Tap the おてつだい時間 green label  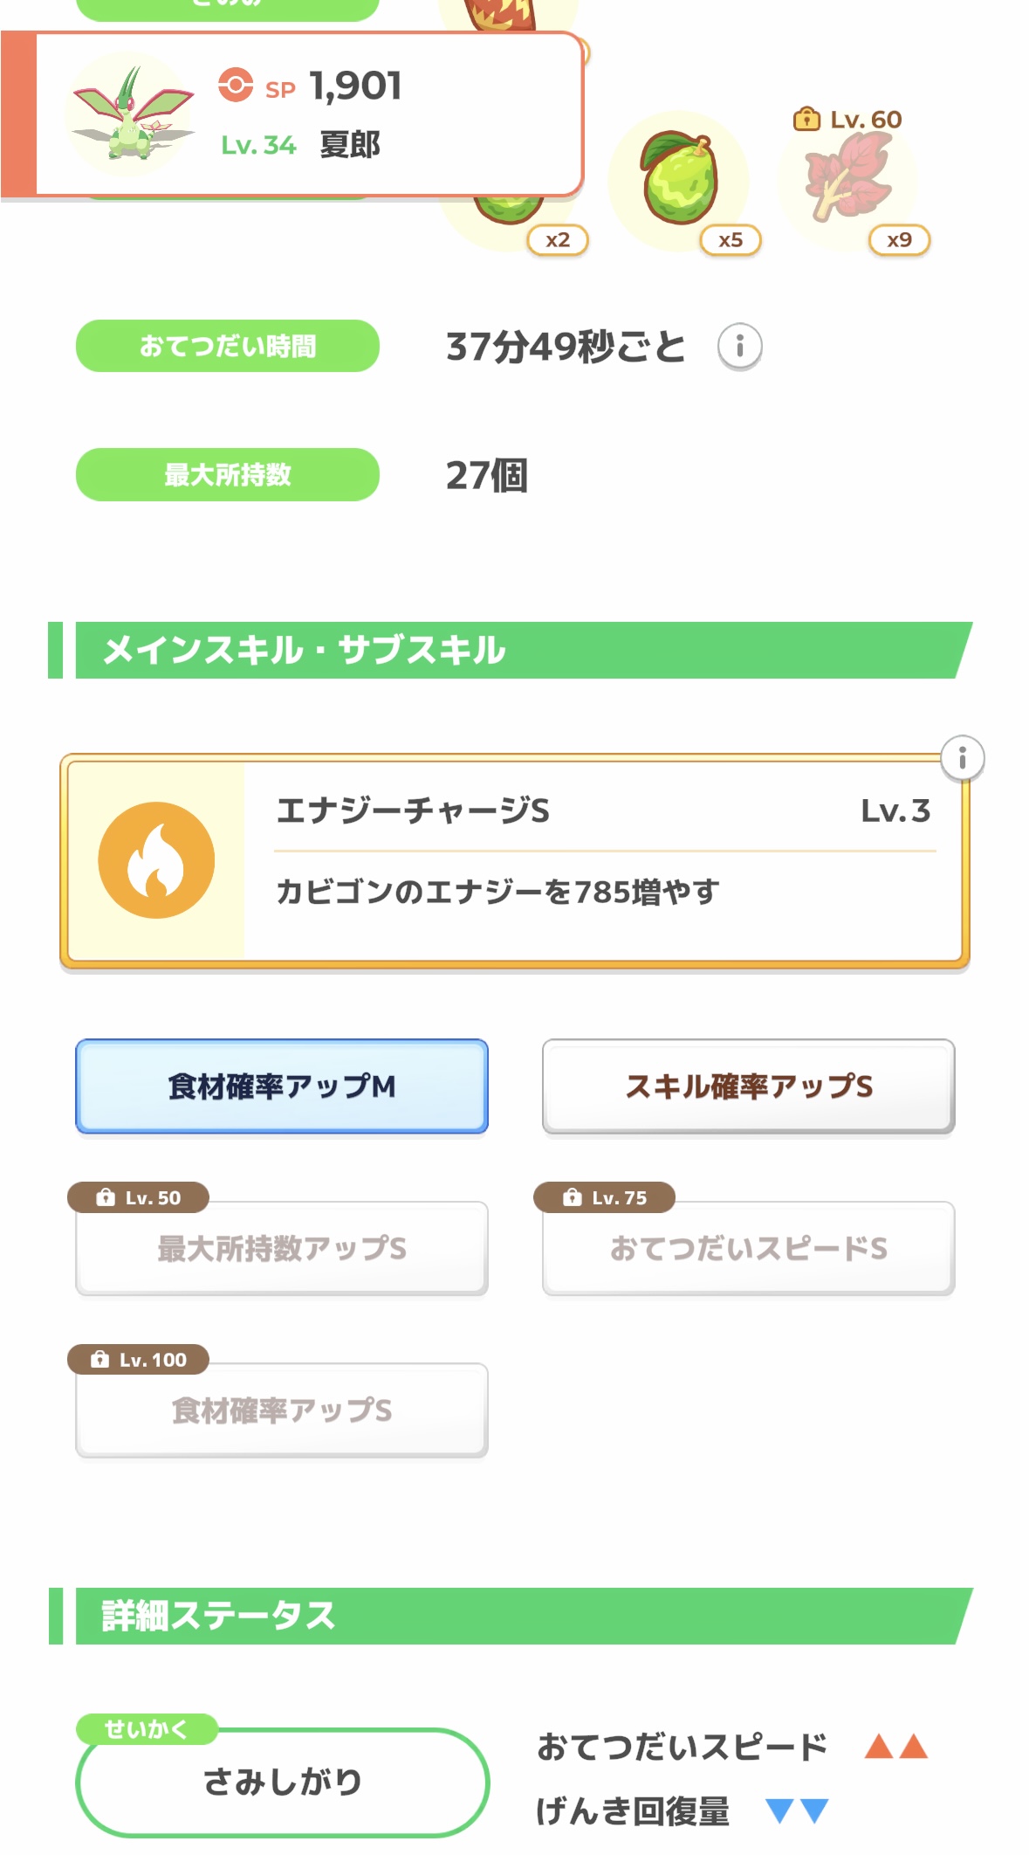[228, 347]
